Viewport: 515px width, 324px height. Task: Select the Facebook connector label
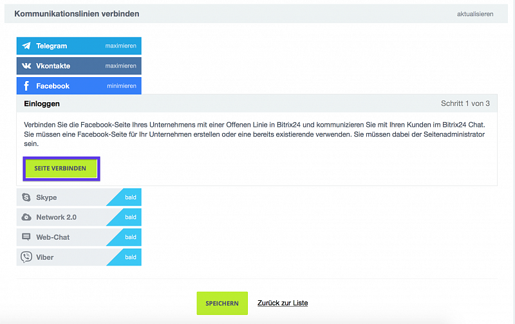[x=53, y=86]
